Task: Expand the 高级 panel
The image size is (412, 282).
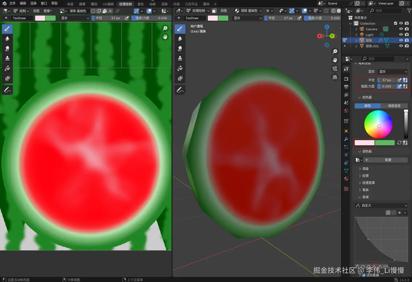Action: [365, 169]
